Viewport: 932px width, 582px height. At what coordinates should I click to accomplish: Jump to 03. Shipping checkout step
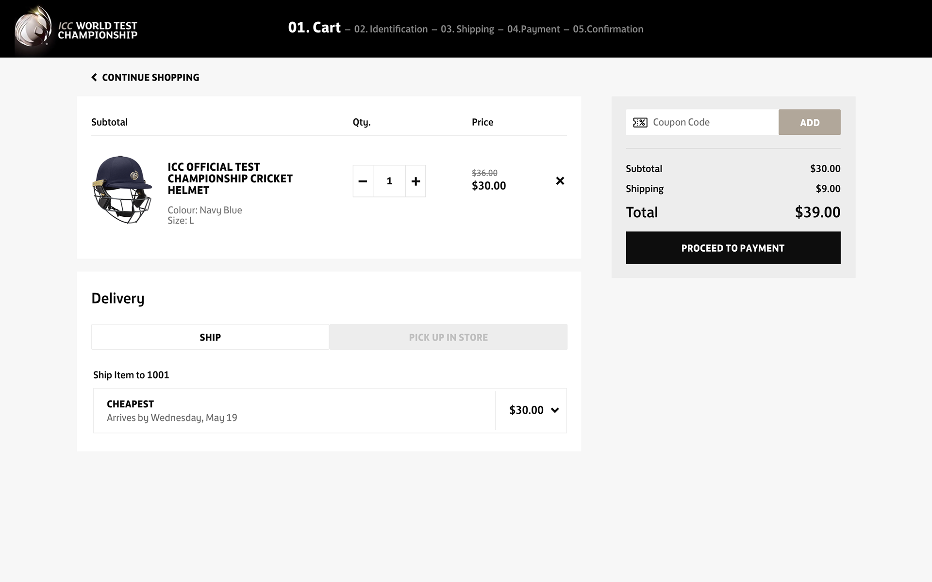point(467,30)
